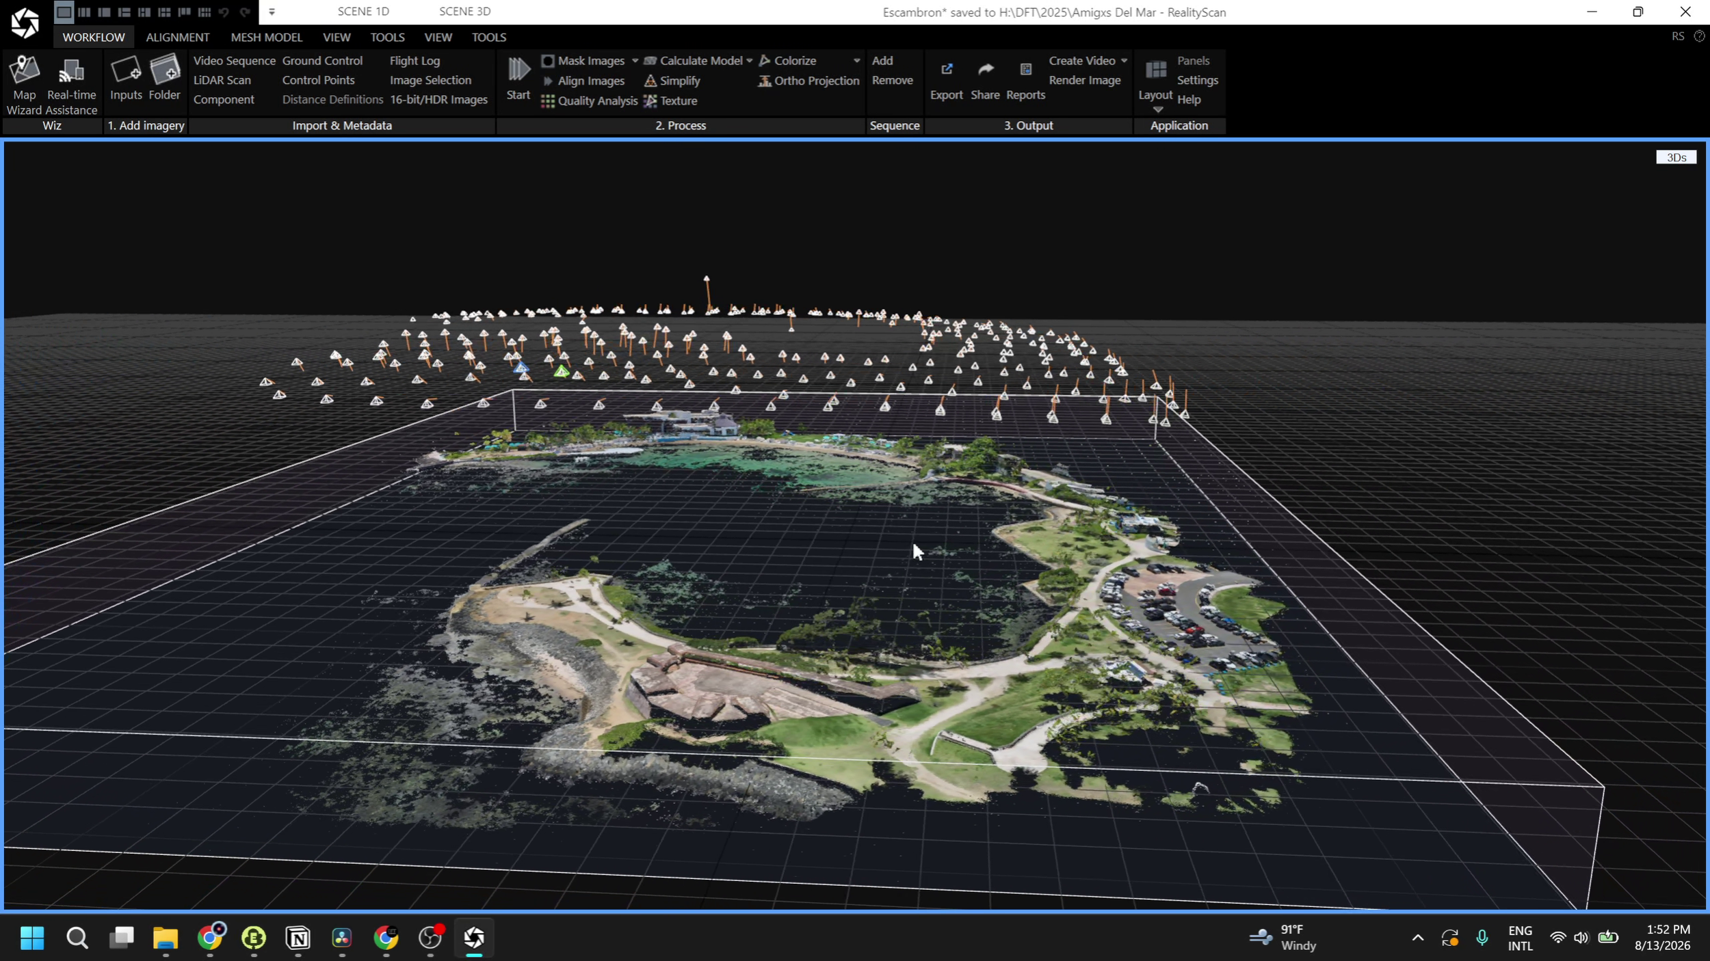Open application Settings

[1197, 80]
